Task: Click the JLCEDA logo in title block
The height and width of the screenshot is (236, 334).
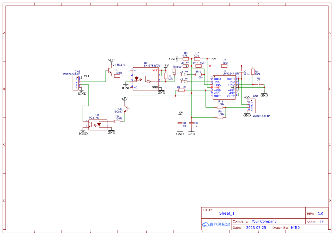Action: click(x=216, y=224)
